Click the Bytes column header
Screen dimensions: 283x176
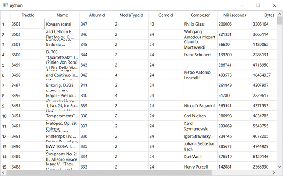coord(264,15)
